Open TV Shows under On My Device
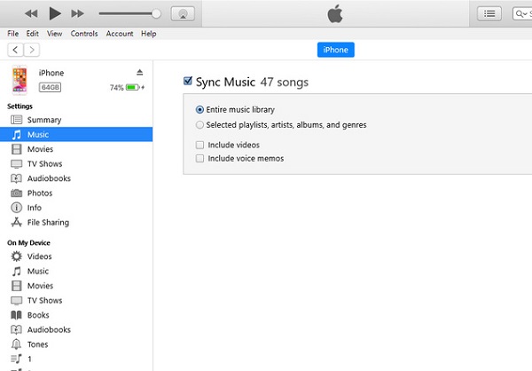Screen dimensions: 532x371 coord(76,300)
